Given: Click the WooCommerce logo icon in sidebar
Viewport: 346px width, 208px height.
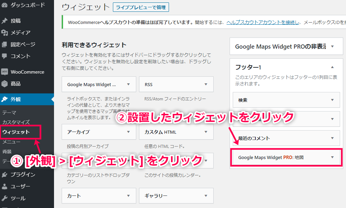Looking at the screenshot, I should tap(5, 72).
